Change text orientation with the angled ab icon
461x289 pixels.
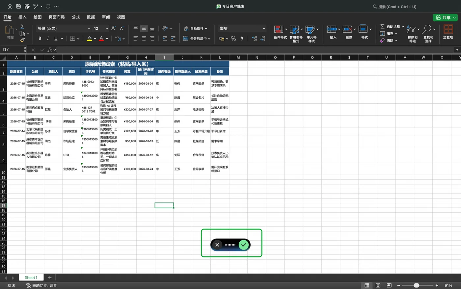(165, 28)
